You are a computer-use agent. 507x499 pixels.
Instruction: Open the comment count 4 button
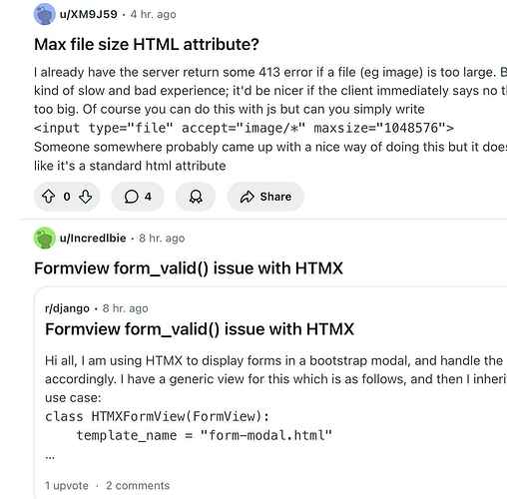pyautogui.click(x=138, y=197)
